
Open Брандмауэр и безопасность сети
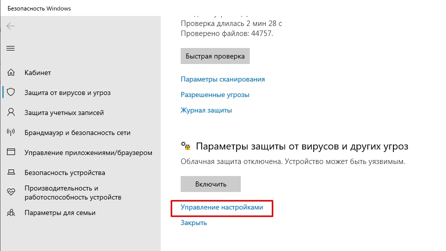[x=78, y=132]
